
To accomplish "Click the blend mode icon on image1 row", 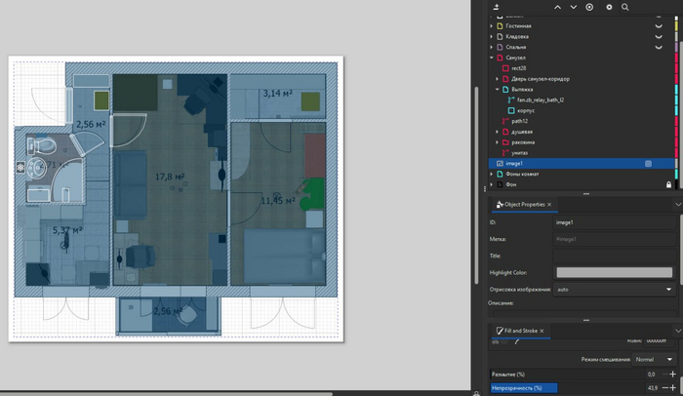I will coord(648,164).
